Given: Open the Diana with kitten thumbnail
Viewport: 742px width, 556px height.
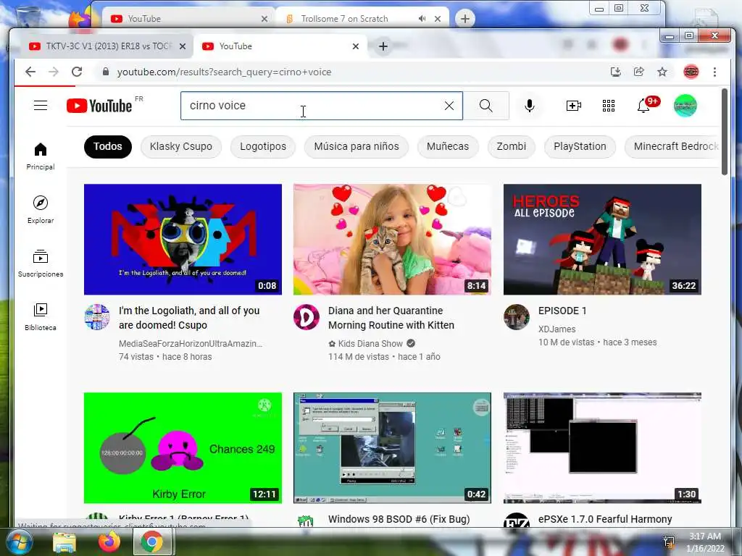Looking at the screenshot, I should pyautogui.click(x=392, y=239).
